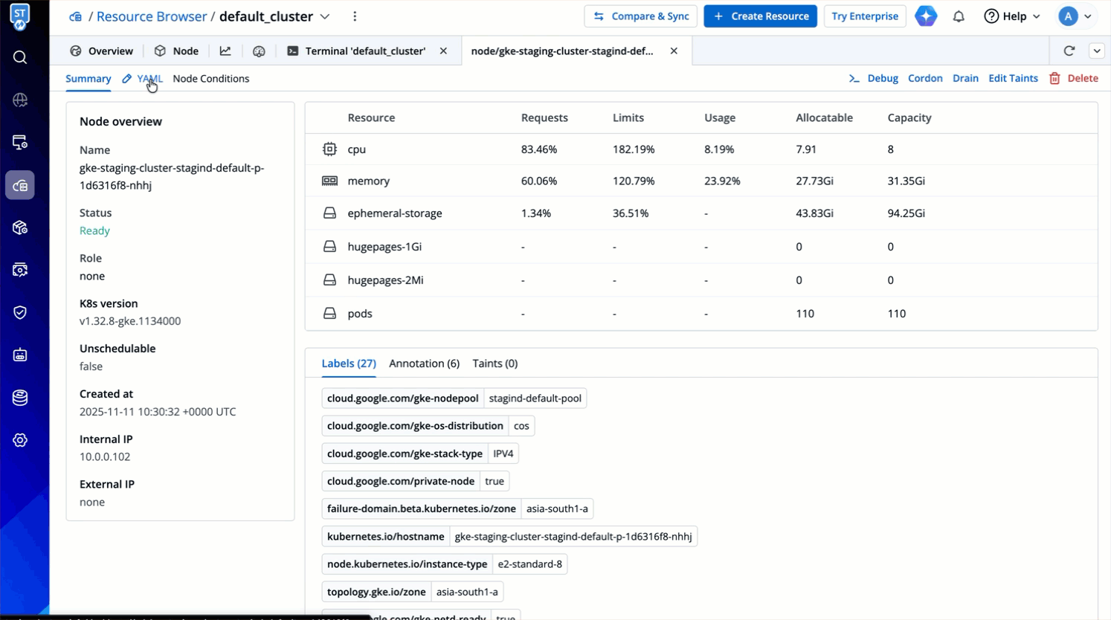Open the user account avatar dropdown
The height and width of the screenshot is (620, 1111).
pos(1075,16)
